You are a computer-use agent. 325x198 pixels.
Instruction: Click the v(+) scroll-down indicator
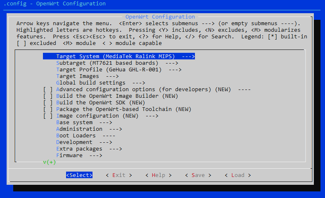[49, 162]
